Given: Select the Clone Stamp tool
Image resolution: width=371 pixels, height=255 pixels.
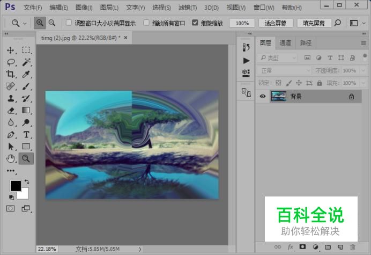Looking at the screenshot, I should click(x=11, y=98).
